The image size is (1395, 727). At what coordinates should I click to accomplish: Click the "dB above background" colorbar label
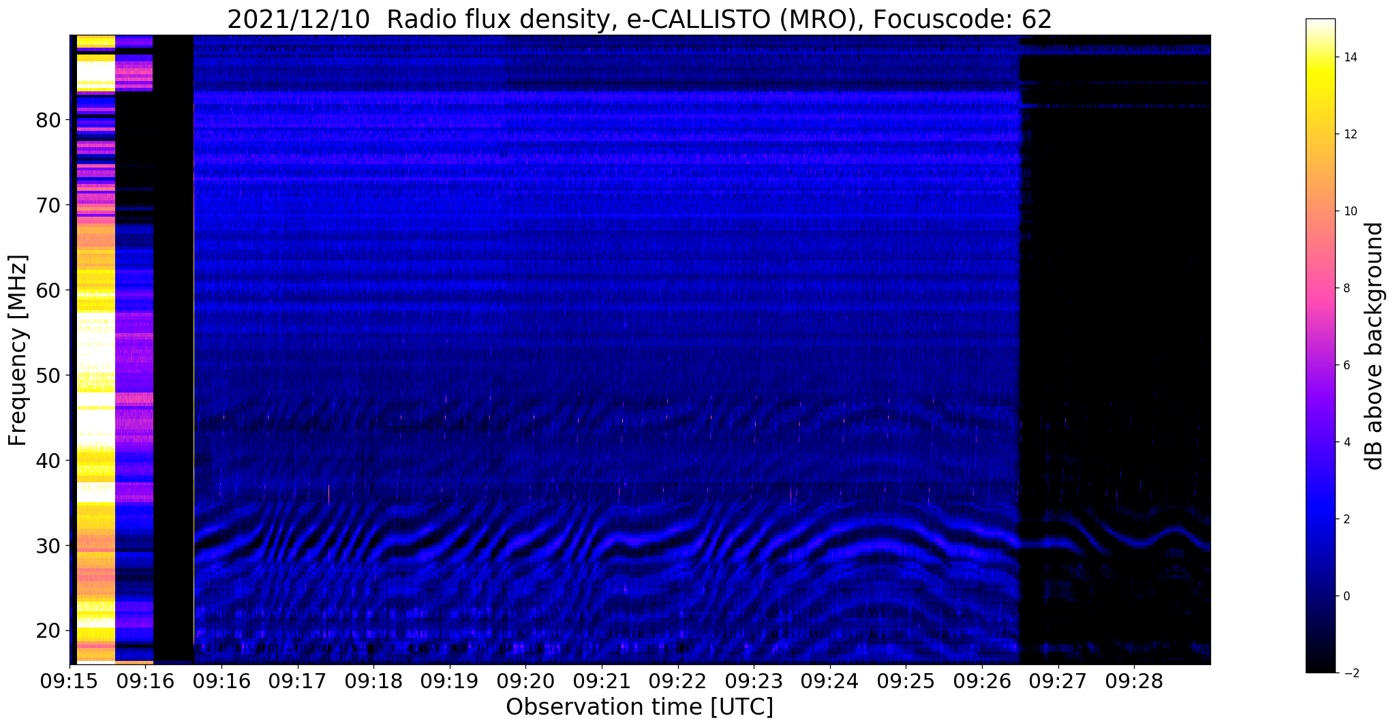1375,345
